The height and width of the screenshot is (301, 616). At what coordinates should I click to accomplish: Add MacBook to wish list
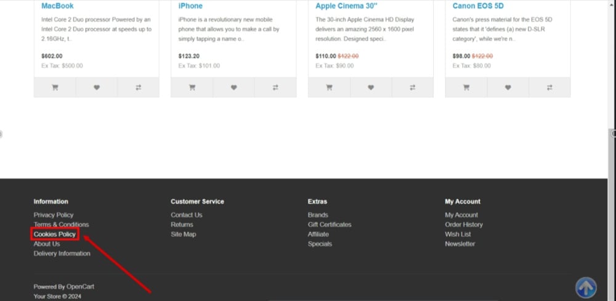[x=97, y=88]
